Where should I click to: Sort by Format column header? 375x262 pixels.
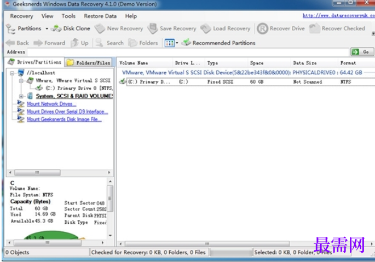pos(356,63)
